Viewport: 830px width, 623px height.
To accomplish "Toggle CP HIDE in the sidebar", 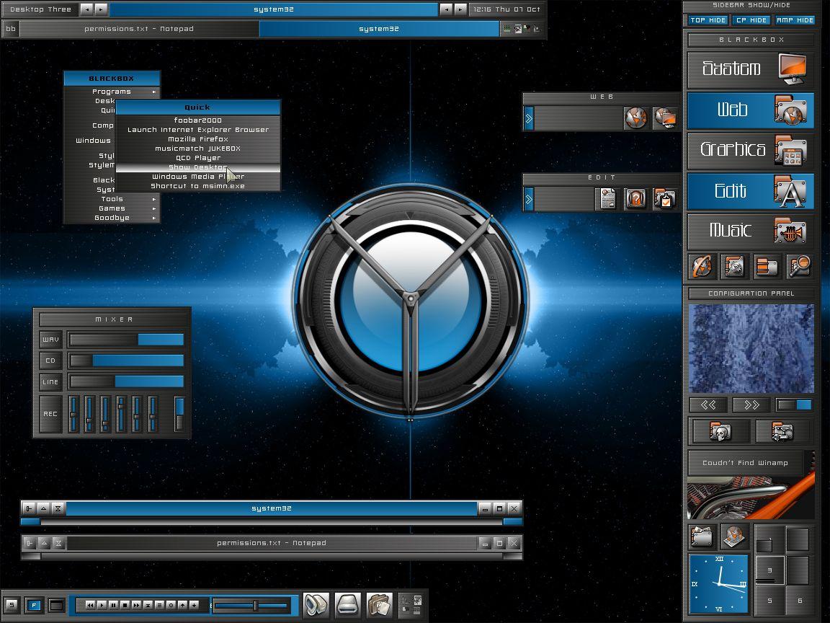I will click(751, 20).
